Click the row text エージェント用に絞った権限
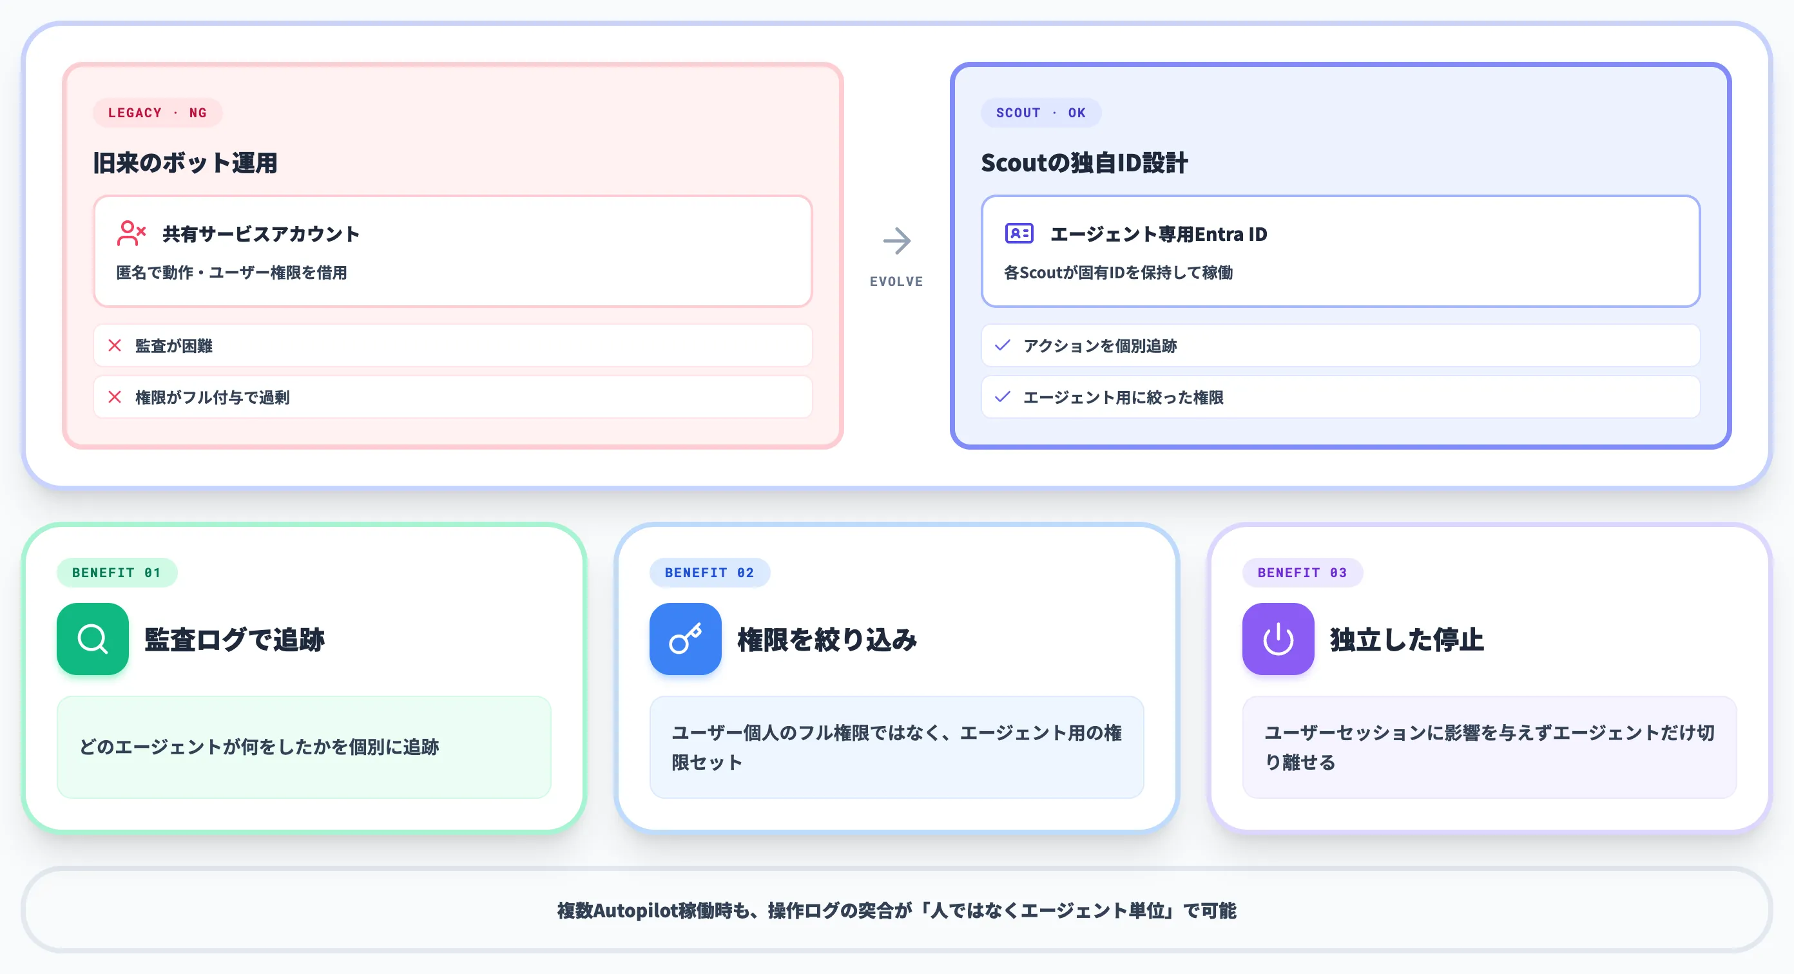This screenshot has height=974, width=1794. (x=1123, y=397)
